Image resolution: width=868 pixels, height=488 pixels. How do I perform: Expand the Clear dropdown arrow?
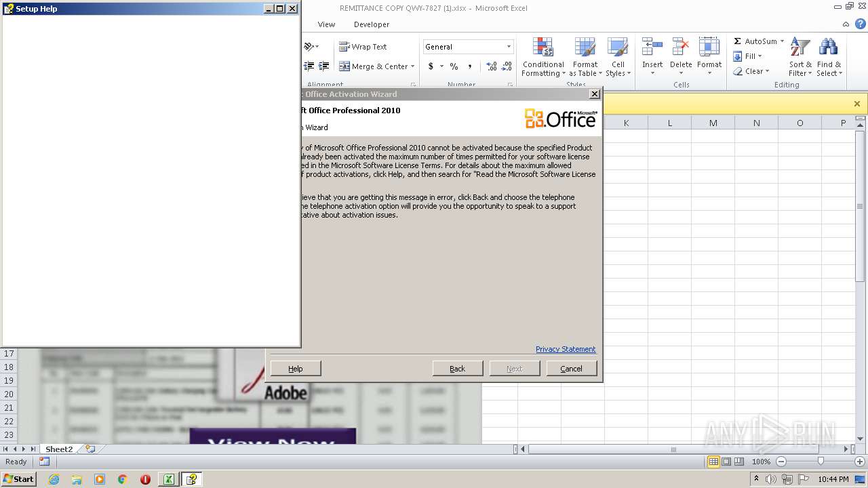point(767,71)
